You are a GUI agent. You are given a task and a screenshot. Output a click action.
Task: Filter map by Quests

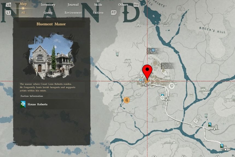coord(48,13)
